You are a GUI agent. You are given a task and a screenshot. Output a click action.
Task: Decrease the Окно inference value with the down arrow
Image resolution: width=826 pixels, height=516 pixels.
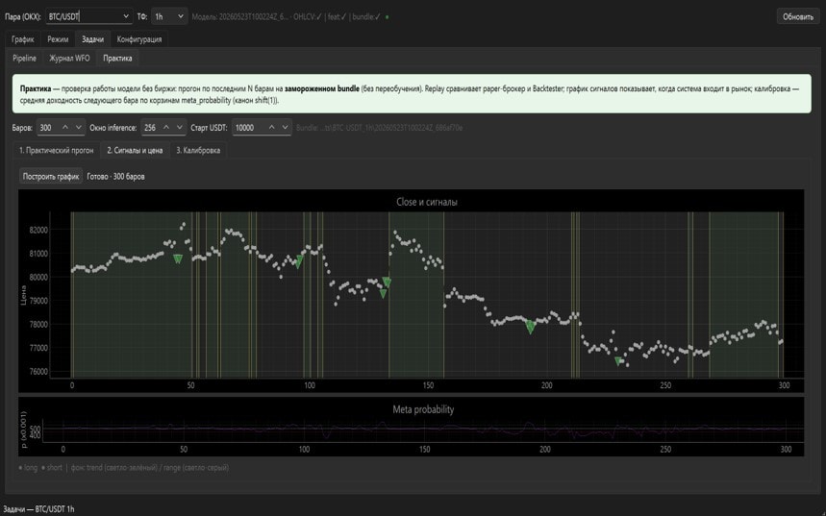179,128
